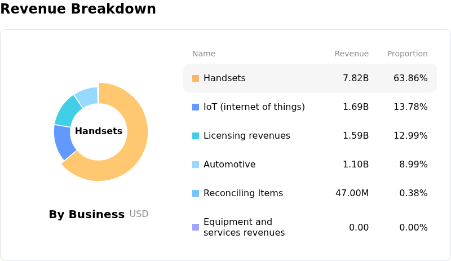Select the IoT (internet of things) row
The width and height of the screenshot is (451, 261).
pyautogui.click(x=254, y=107)
